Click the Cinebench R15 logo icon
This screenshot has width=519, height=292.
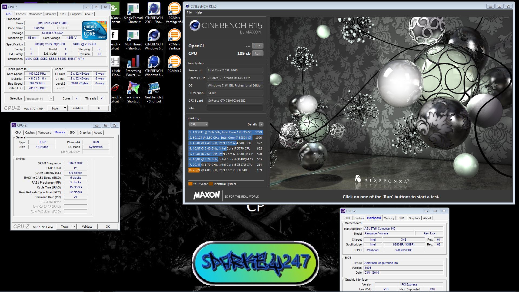(195, 26)
